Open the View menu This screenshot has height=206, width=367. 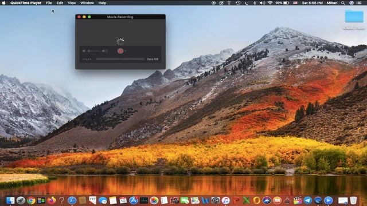[72, 3]
